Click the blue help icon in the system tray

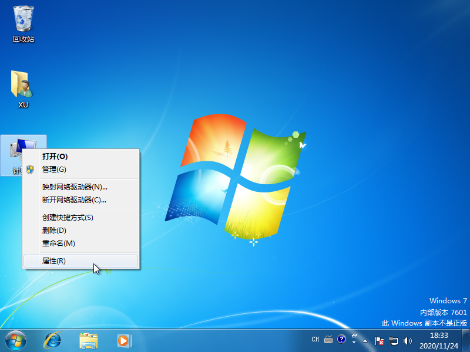(341, 339)
